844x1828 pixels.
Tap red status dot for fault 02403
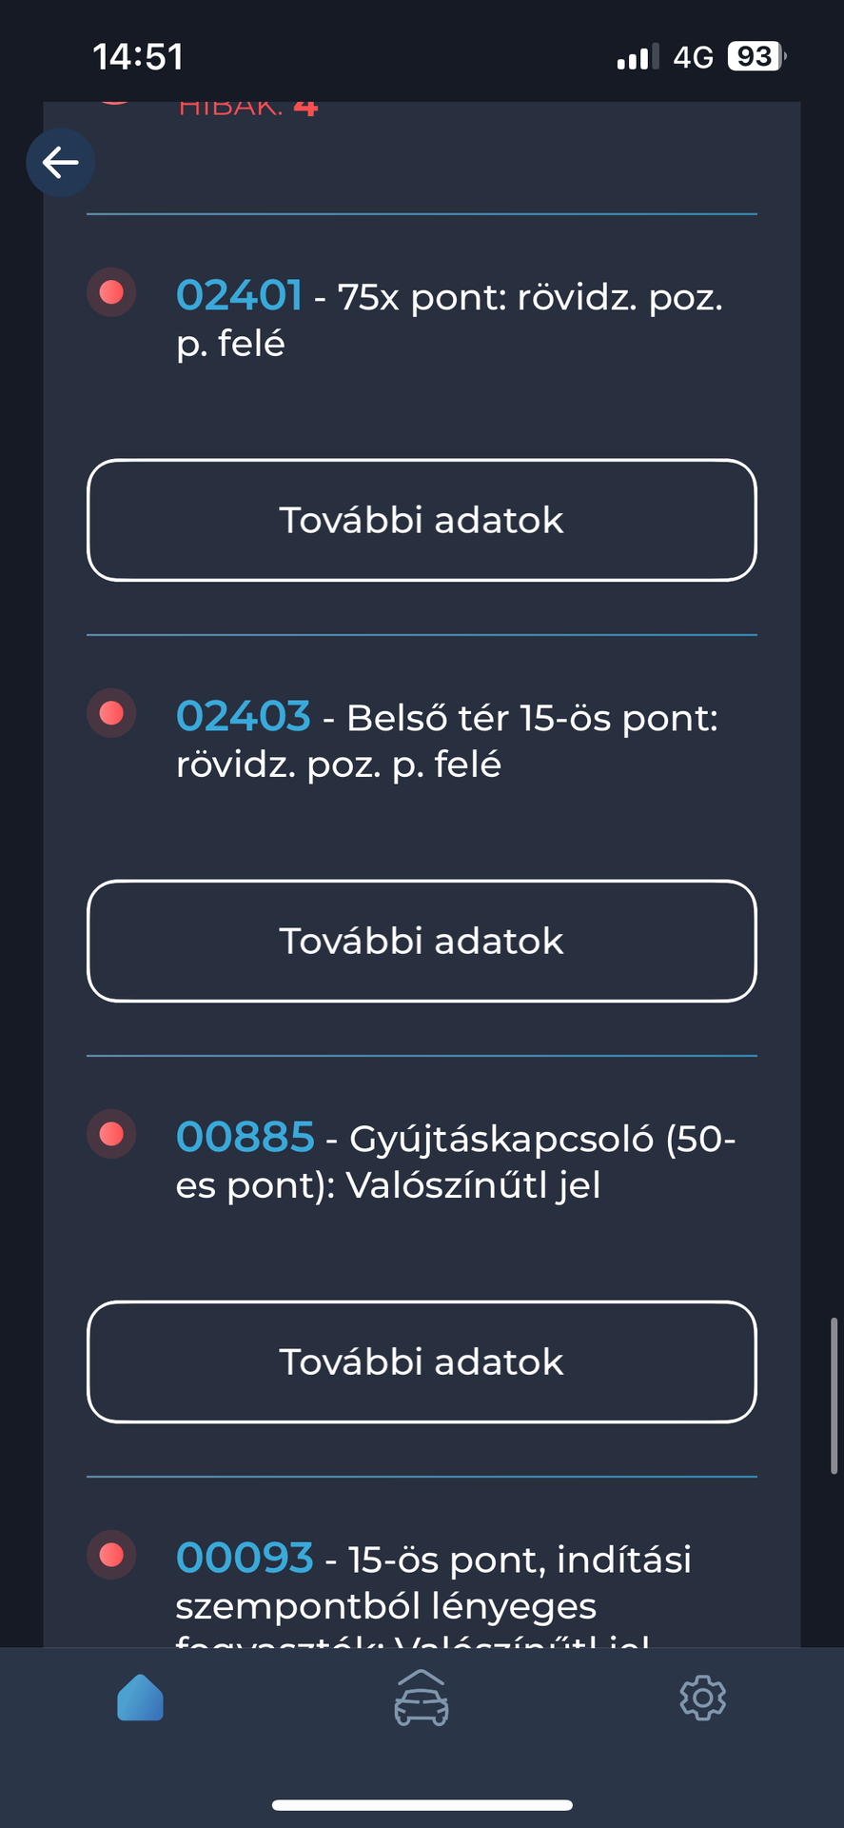(111, 713)
